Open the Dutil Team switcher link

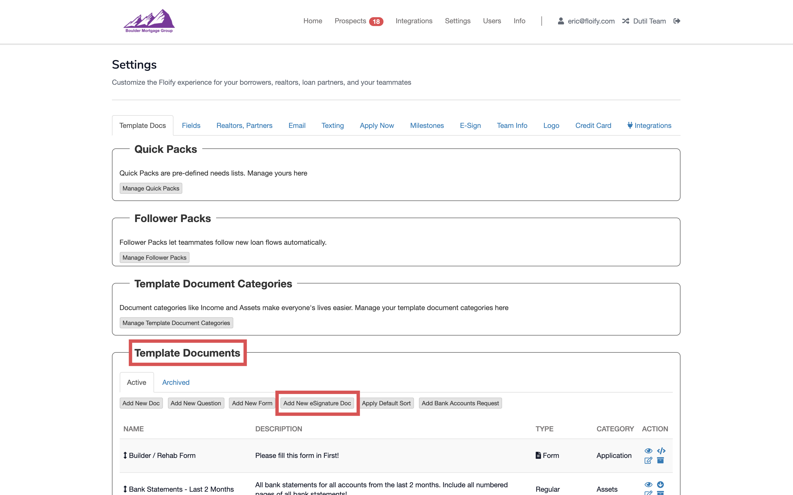click(x=649, y=21)
